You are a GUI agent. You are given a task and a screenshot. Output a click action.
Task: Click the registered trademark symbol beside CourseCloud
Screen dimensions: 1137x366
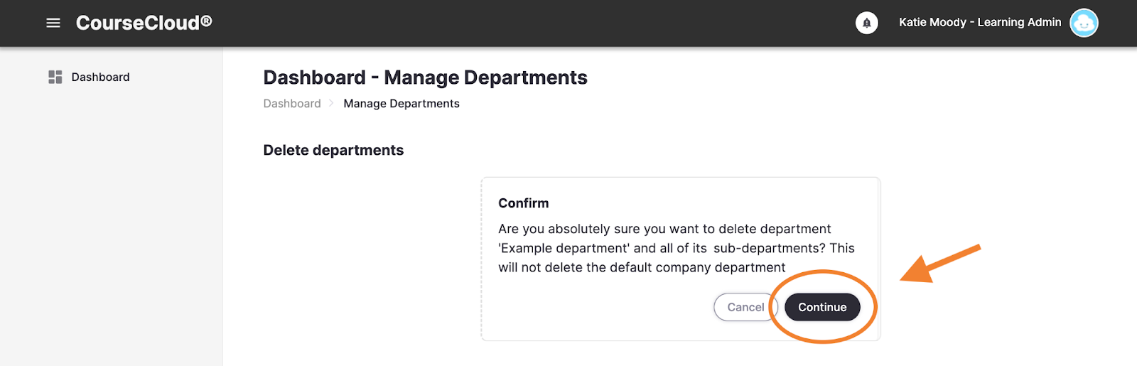point(206,21)
